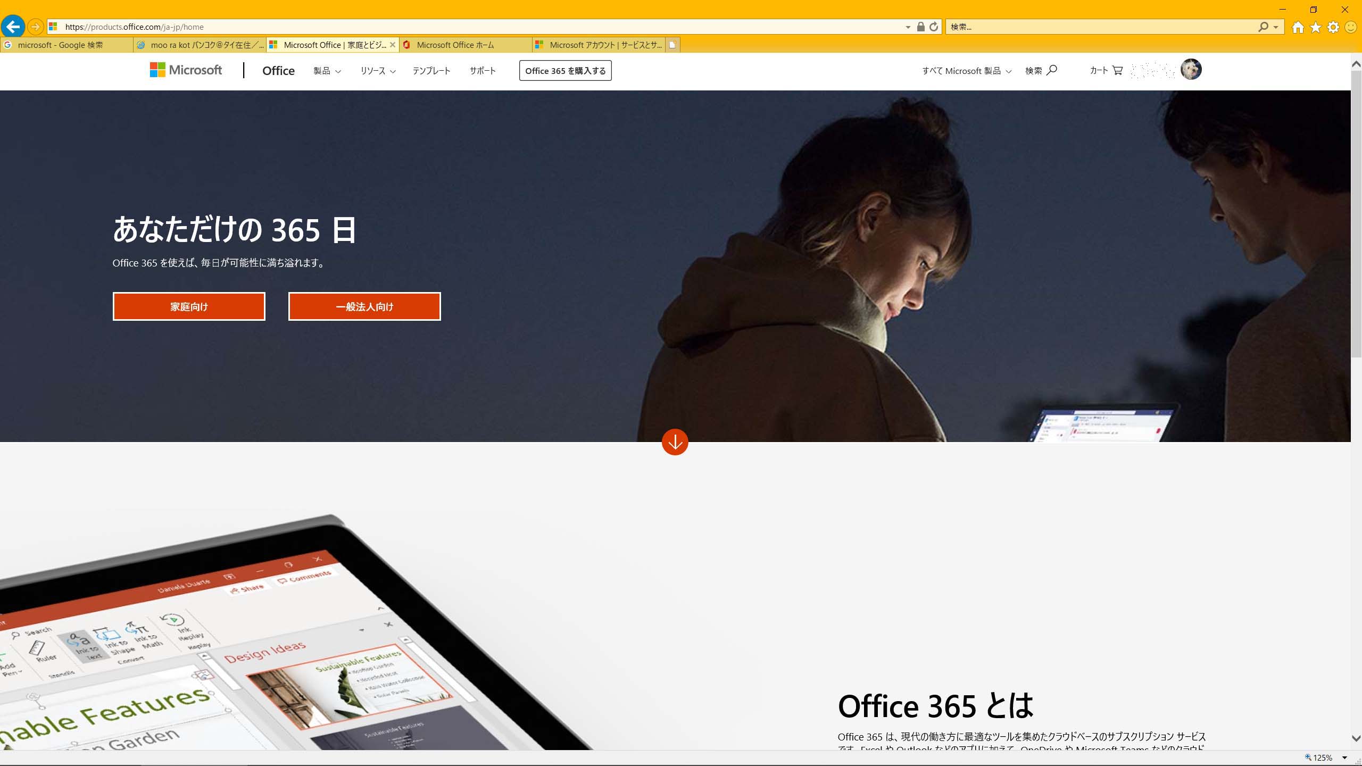
Task: Open the サポート menu item
Action: 483,71
